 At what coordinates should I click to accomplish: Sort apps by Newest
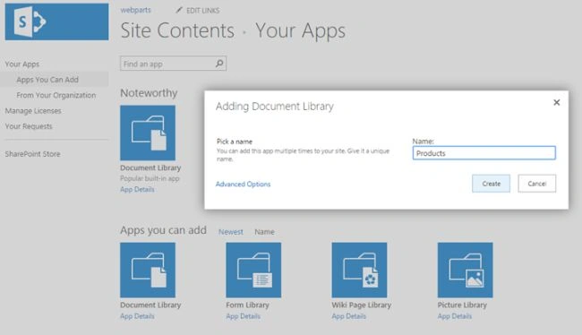click(231, 232)
